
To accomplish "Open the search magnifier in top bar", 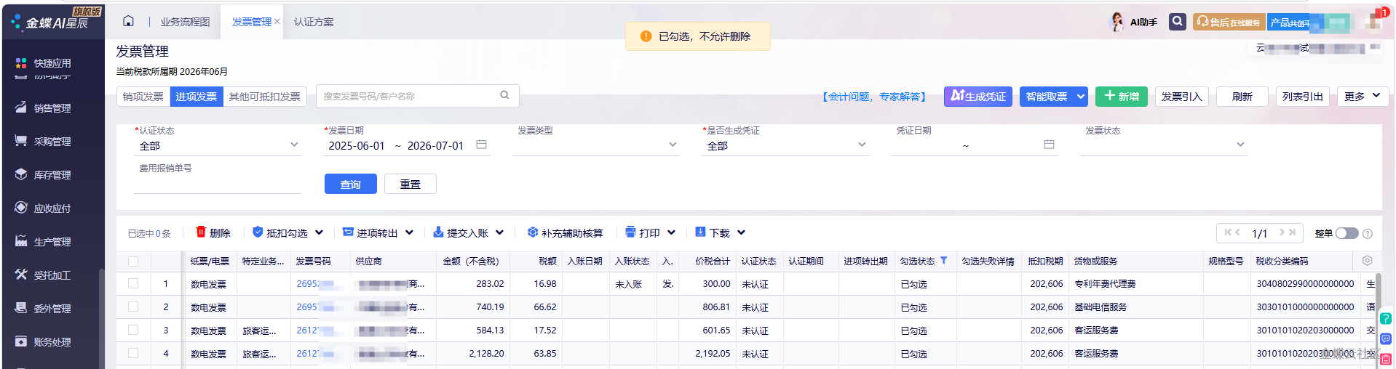I will [1177, 22].
